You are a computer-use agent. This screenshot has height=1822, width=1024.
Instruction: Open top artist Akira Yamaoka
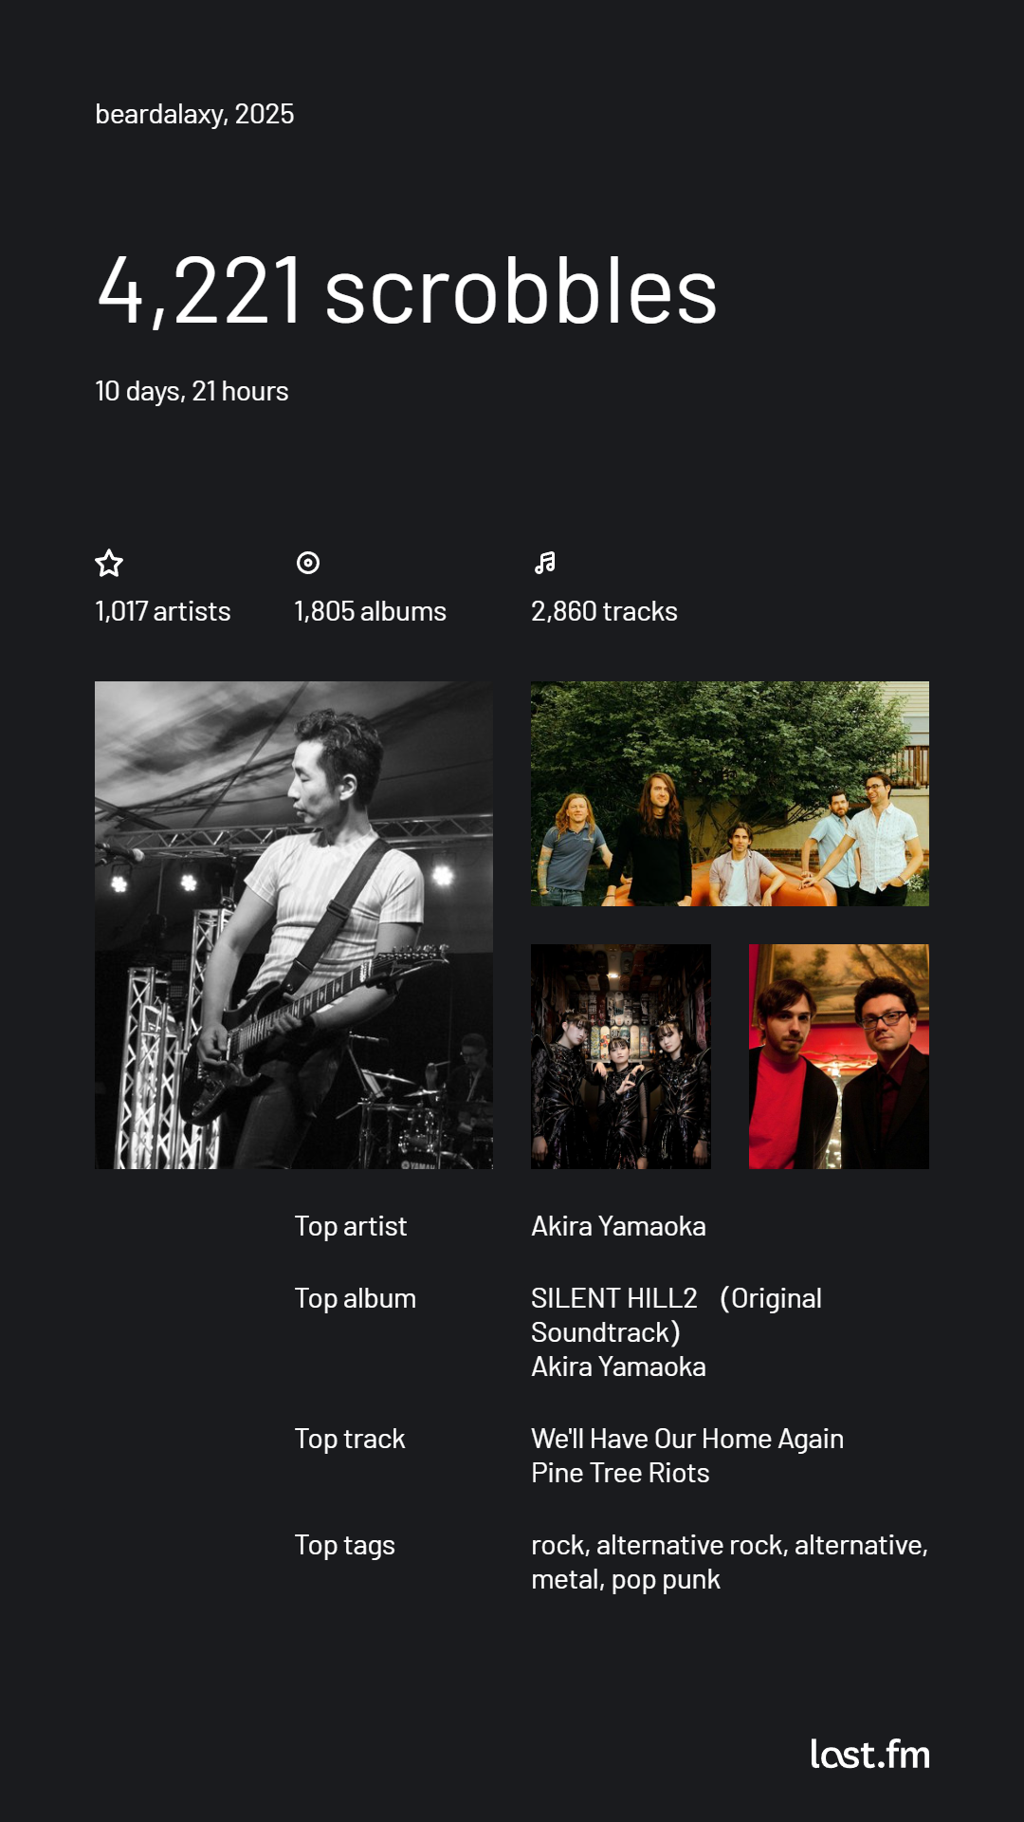point(618,1226)
